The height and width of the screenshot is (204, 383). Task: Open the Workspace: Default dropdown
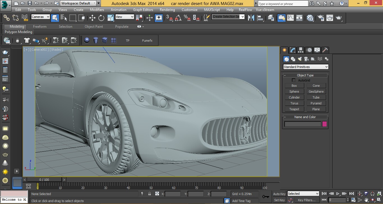coord(79,3)
